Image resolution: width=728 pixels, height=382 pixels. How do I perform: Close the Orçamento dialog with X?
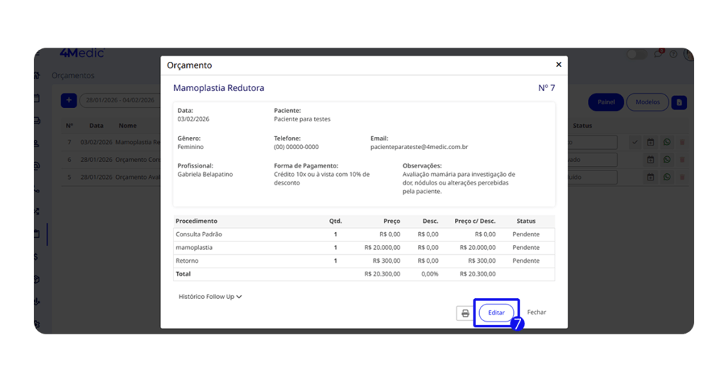click(558, 65)
